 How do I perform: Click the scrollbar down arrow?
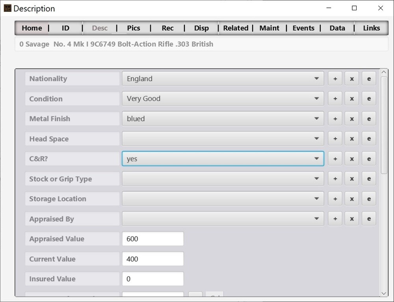[x=383, y=293]
